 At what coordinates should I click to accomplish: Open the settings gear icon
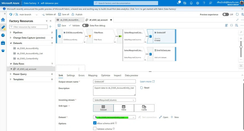pos(197,3)
